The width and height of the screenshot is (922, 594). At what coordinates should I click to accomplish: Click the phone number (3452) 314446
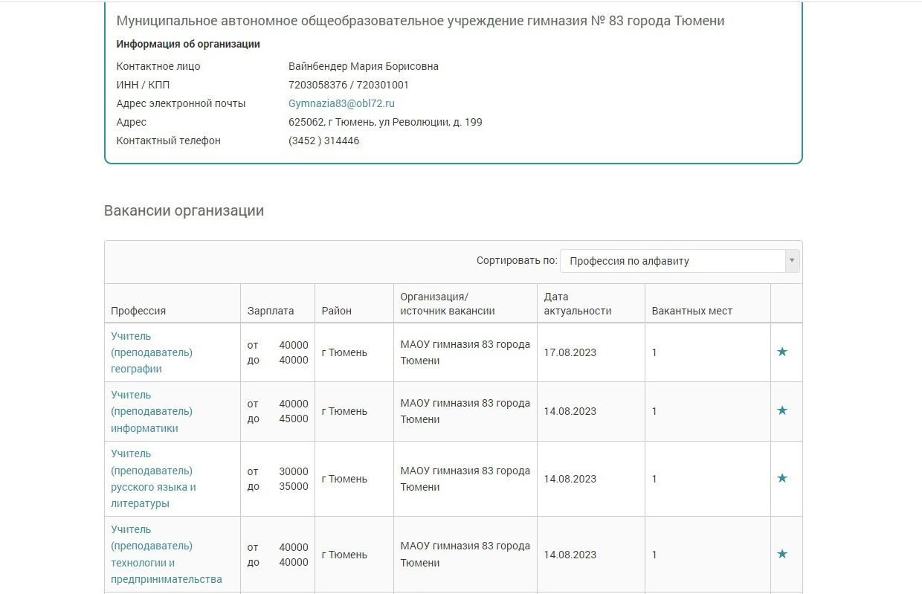324,141
